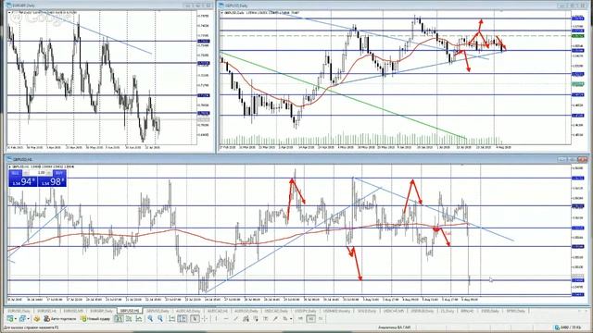The width and height of the screenshot is (593, 333).
Task: Switch to the AUDCAD,Daily chart tab
Action: (187, 311)
